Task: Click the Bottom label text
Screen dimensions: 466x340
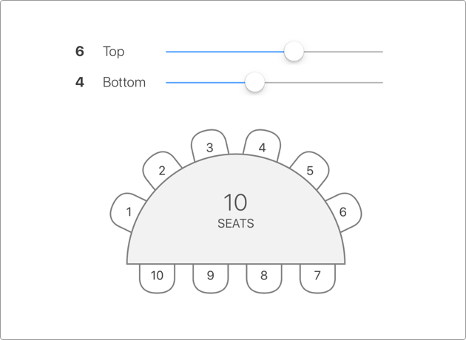Action: [x=124, y=83]
